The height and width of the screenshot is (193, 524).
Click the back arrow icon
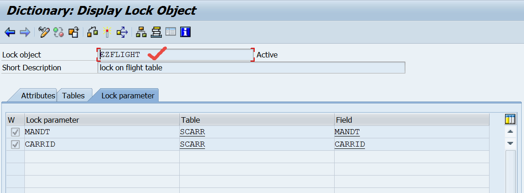10,32
